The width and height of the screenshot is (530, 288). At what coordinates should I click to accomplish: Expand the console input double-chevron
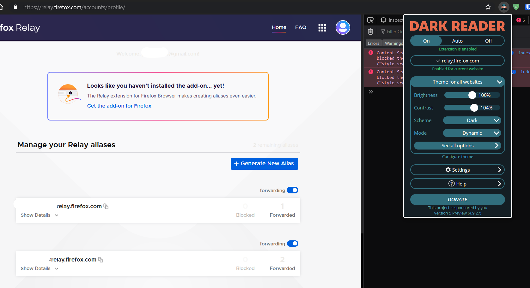pyautogui.click(x=371, y=92)
